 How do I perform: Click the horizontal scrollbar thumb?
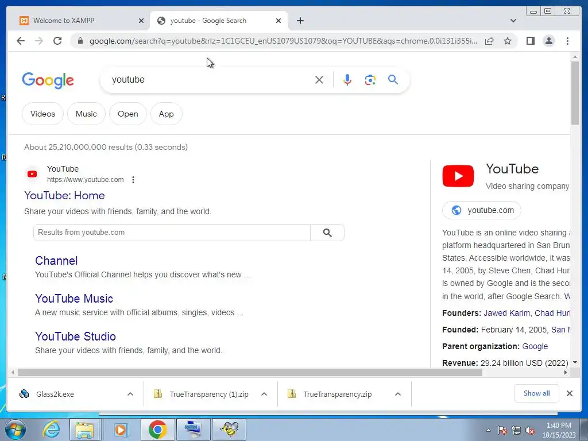250,372
